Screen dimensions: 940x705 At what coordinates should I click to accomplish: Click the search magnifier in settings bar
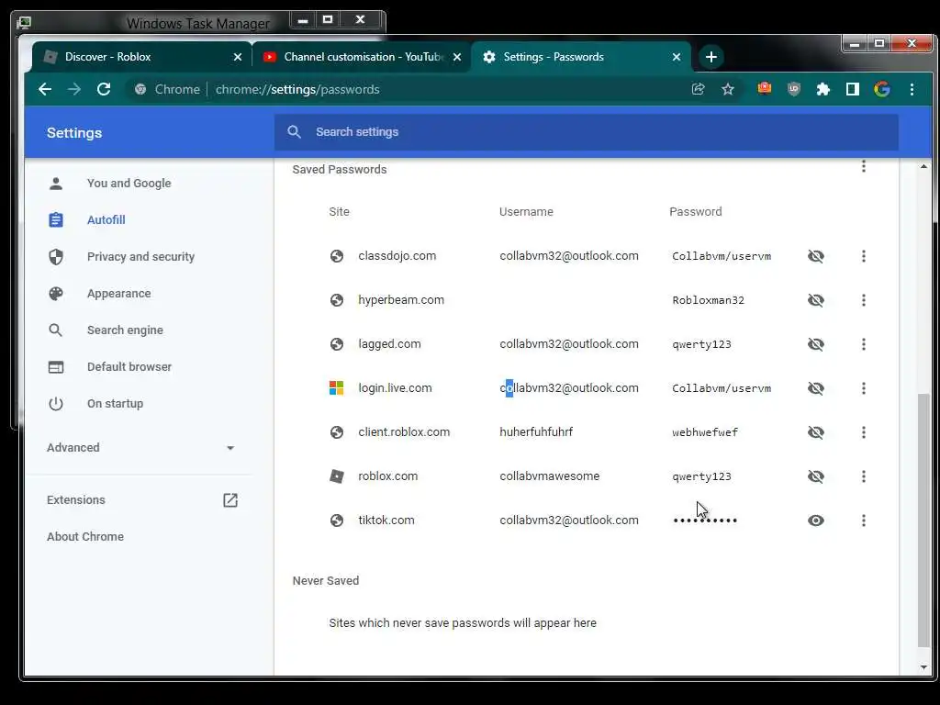pyautogui.click(x=294, y=132)
